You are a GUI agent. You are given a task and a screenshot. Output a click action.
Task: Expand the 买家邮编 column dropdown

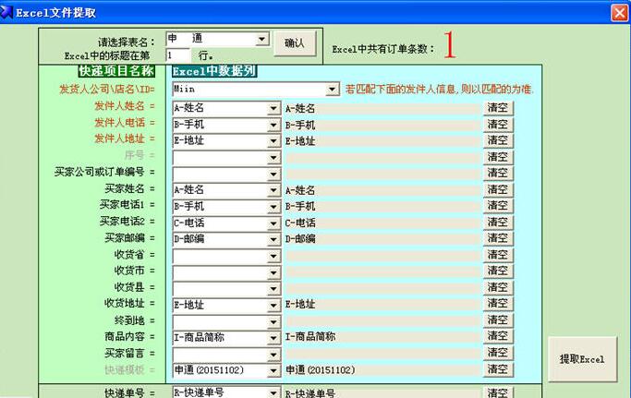[273, 239]
